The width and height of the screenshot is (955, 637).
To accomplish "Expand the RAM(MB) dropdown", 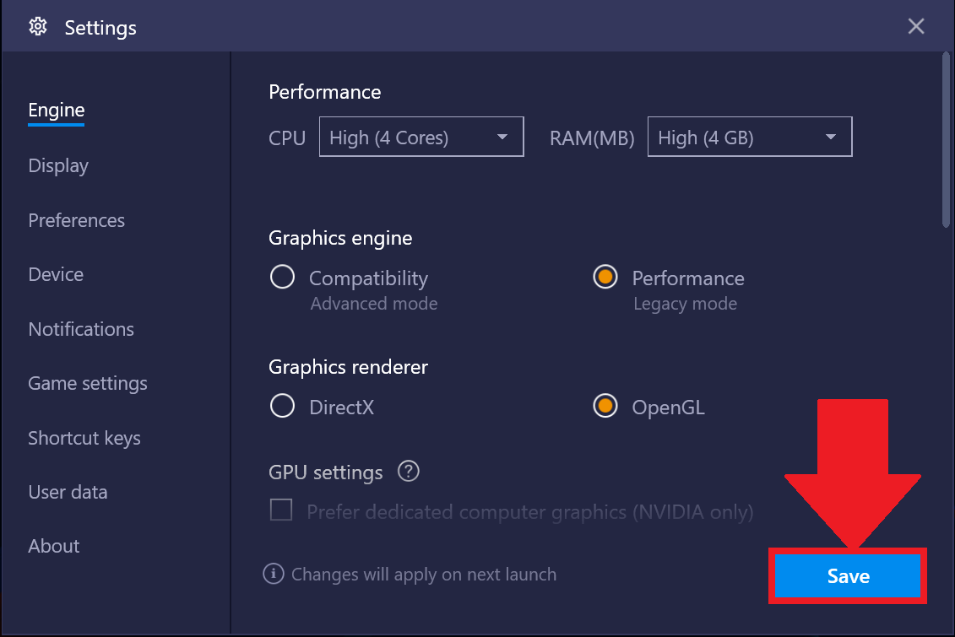I will (x=750, y=137).
